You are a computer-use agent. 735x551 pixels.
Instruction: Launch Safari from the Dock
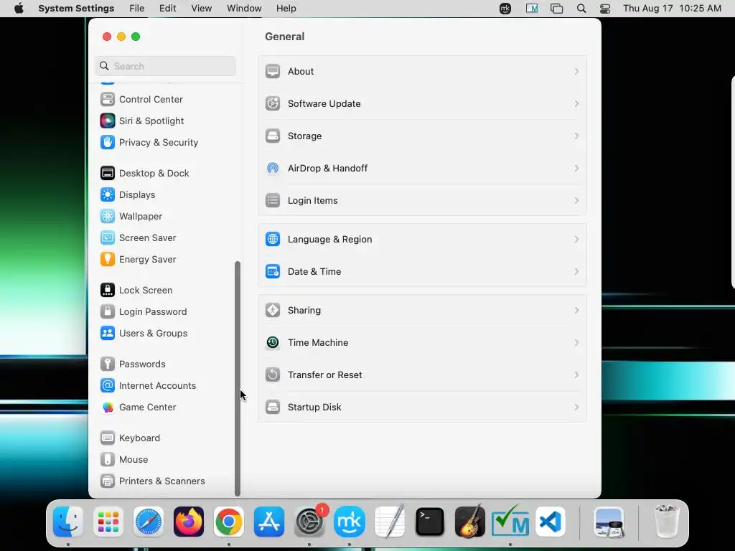[149, 522]
